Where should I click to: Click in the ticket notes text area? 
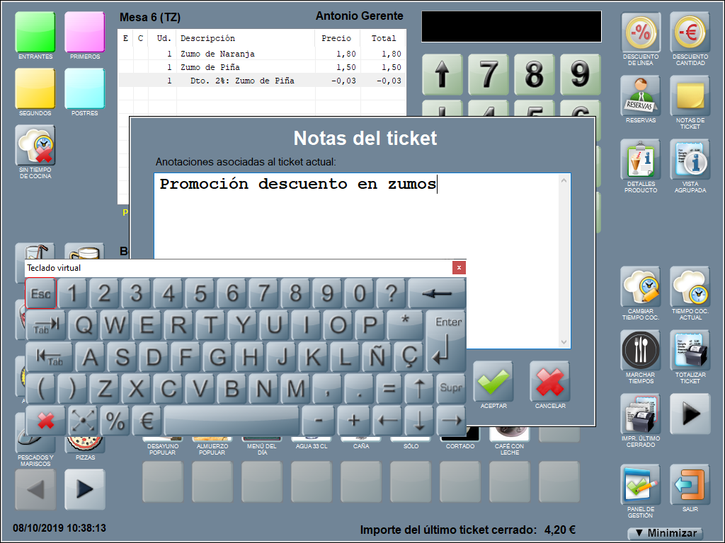coord(361,226)
